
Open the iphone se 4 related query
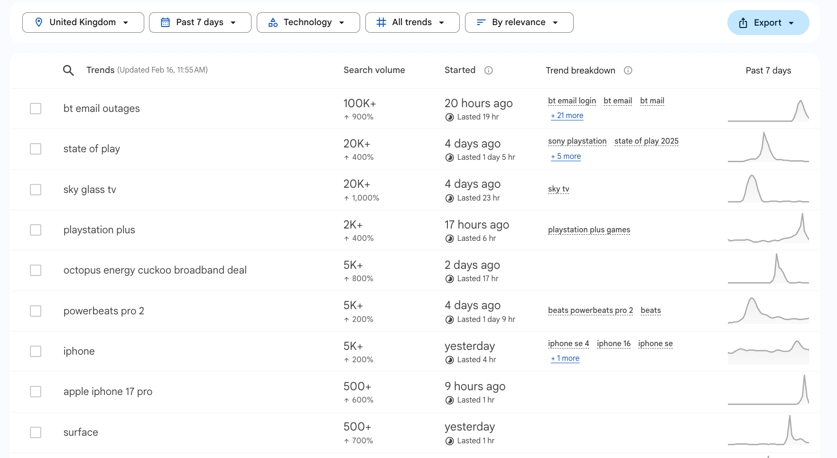[568, 343]
